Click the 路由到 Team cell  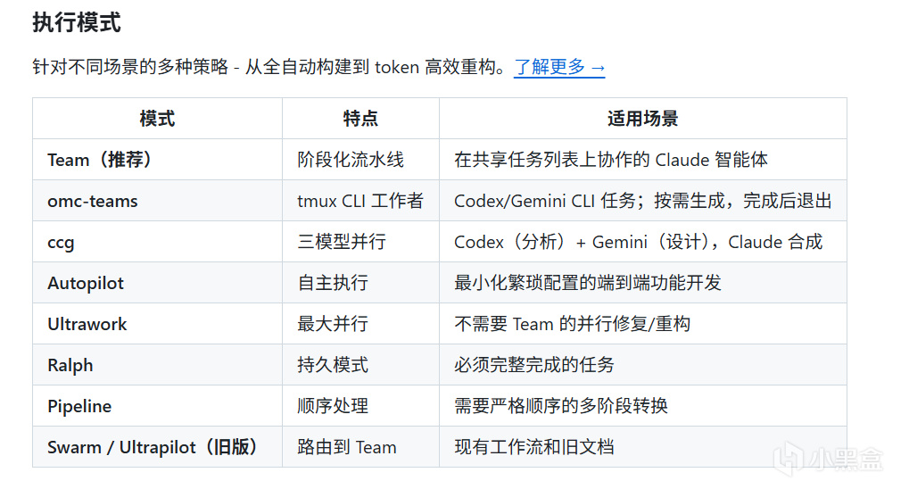pyautogui.click(x=360, y=447)
